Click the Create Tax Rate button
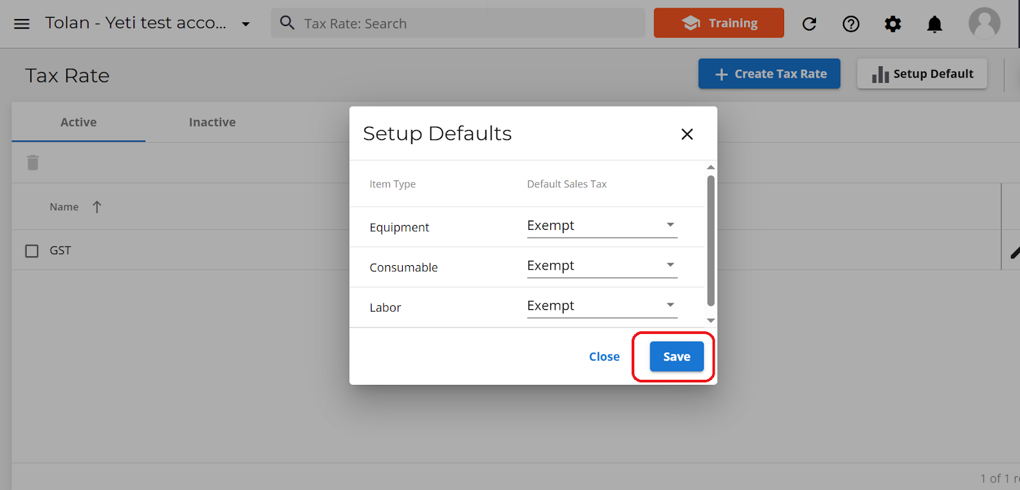Screen dimensions: 1020x490 tap(769, 74)
